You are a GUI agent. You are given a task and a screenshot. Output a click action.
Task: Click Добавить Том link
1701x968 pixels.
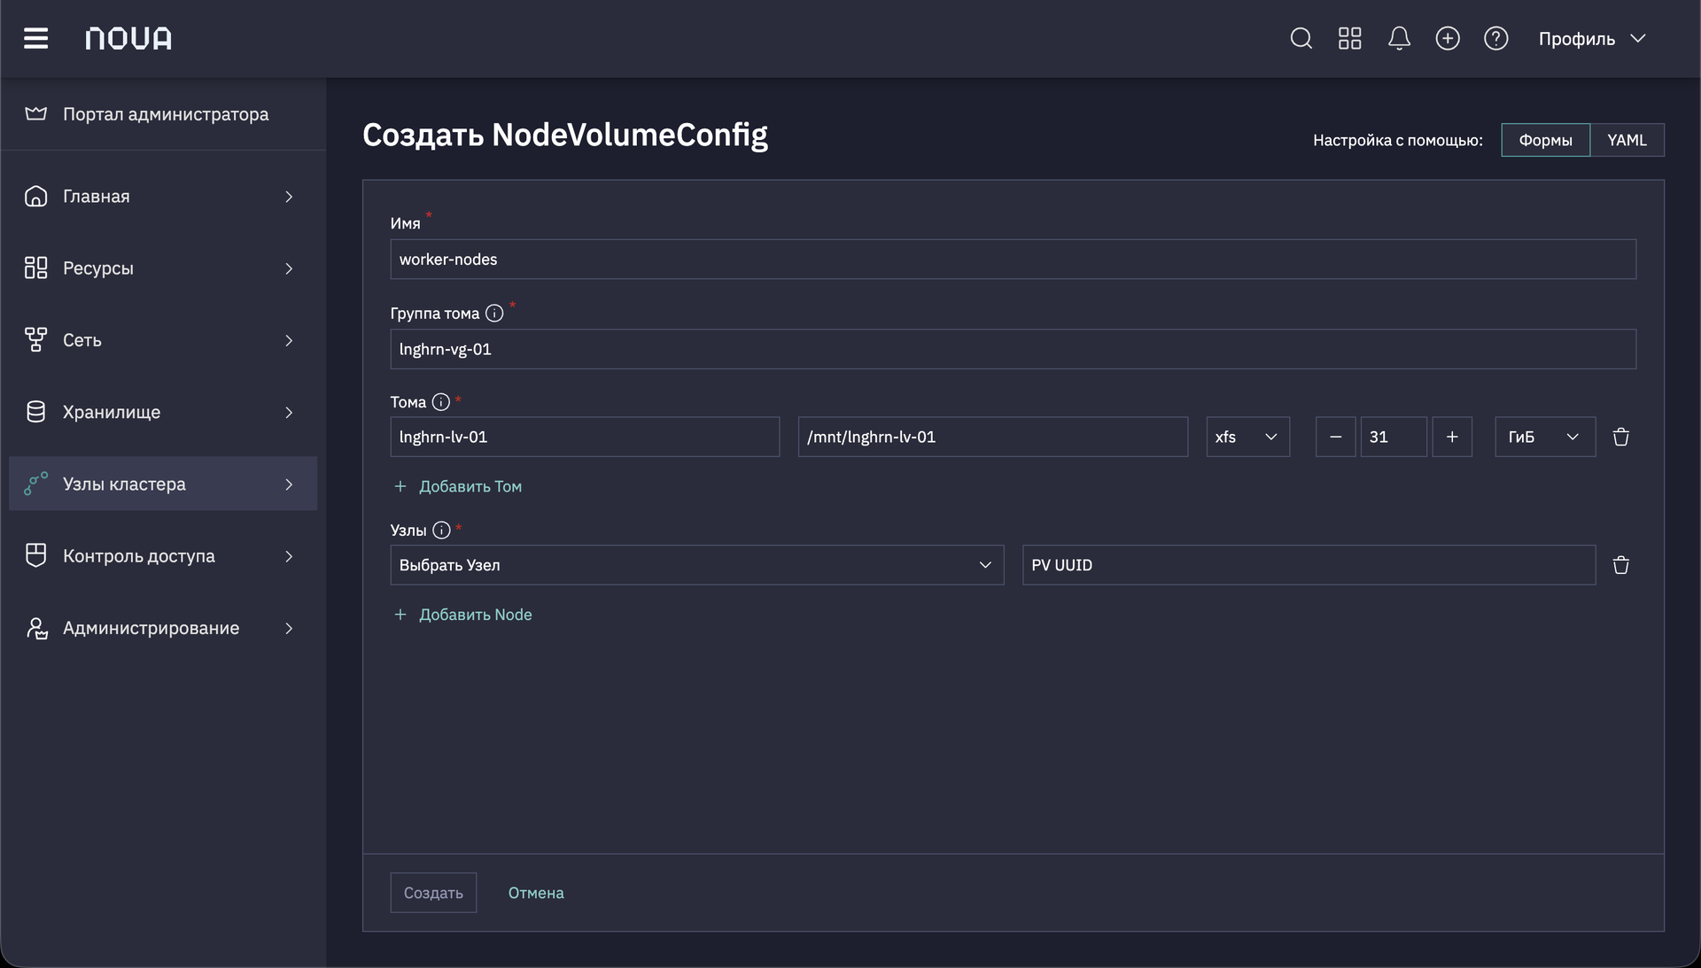click(x=458, y=486)
